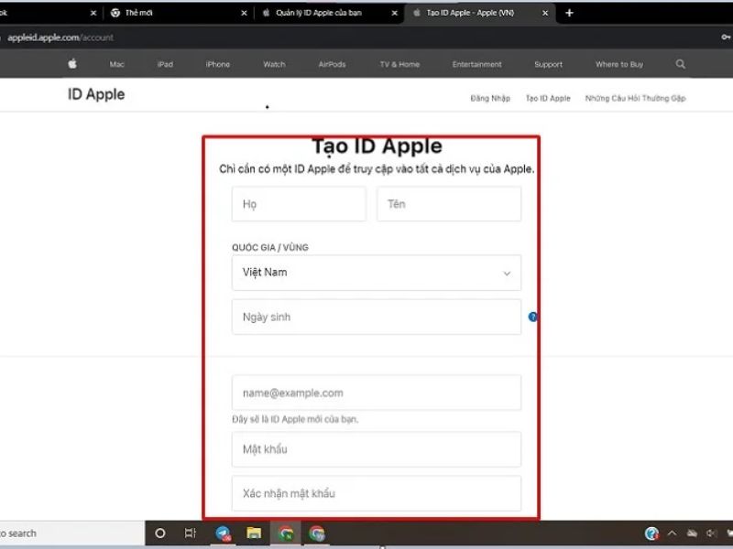Click the Get Help tray icon
733x549 pixels.
click(x=651, y=533)
